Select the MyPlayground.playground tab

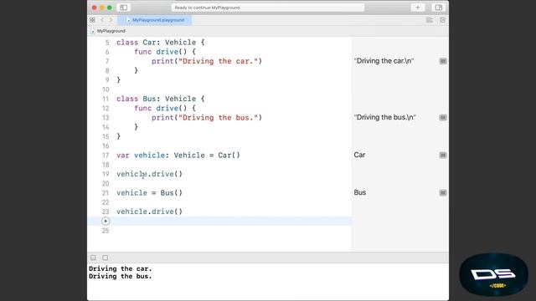[x=155, y=20]
